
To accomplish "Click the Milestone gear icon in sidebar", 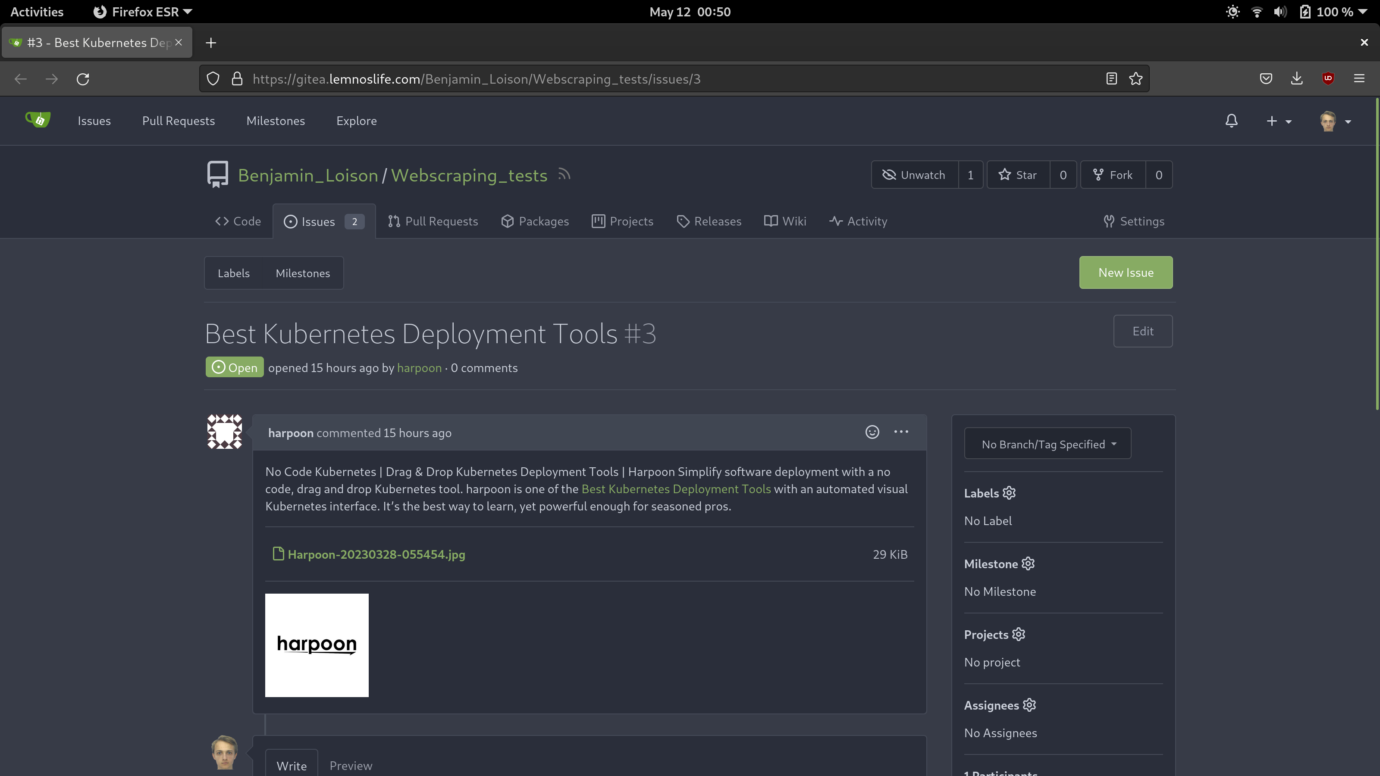I will [1028, 564].
